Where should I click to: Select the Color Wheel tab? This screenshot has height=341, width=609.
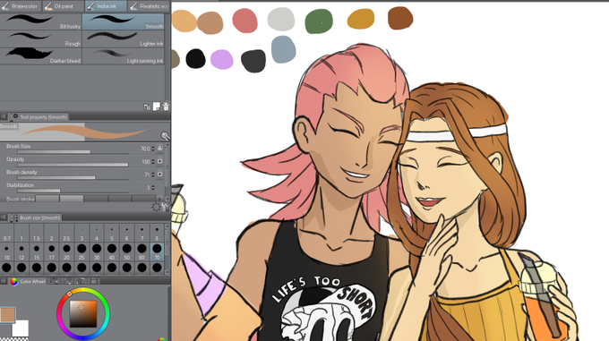click(28, 281)
